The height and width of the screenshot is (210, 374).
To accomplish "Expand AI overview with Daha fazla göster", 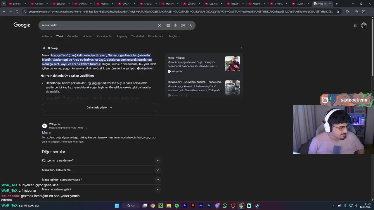I will (x=100, y=107).
